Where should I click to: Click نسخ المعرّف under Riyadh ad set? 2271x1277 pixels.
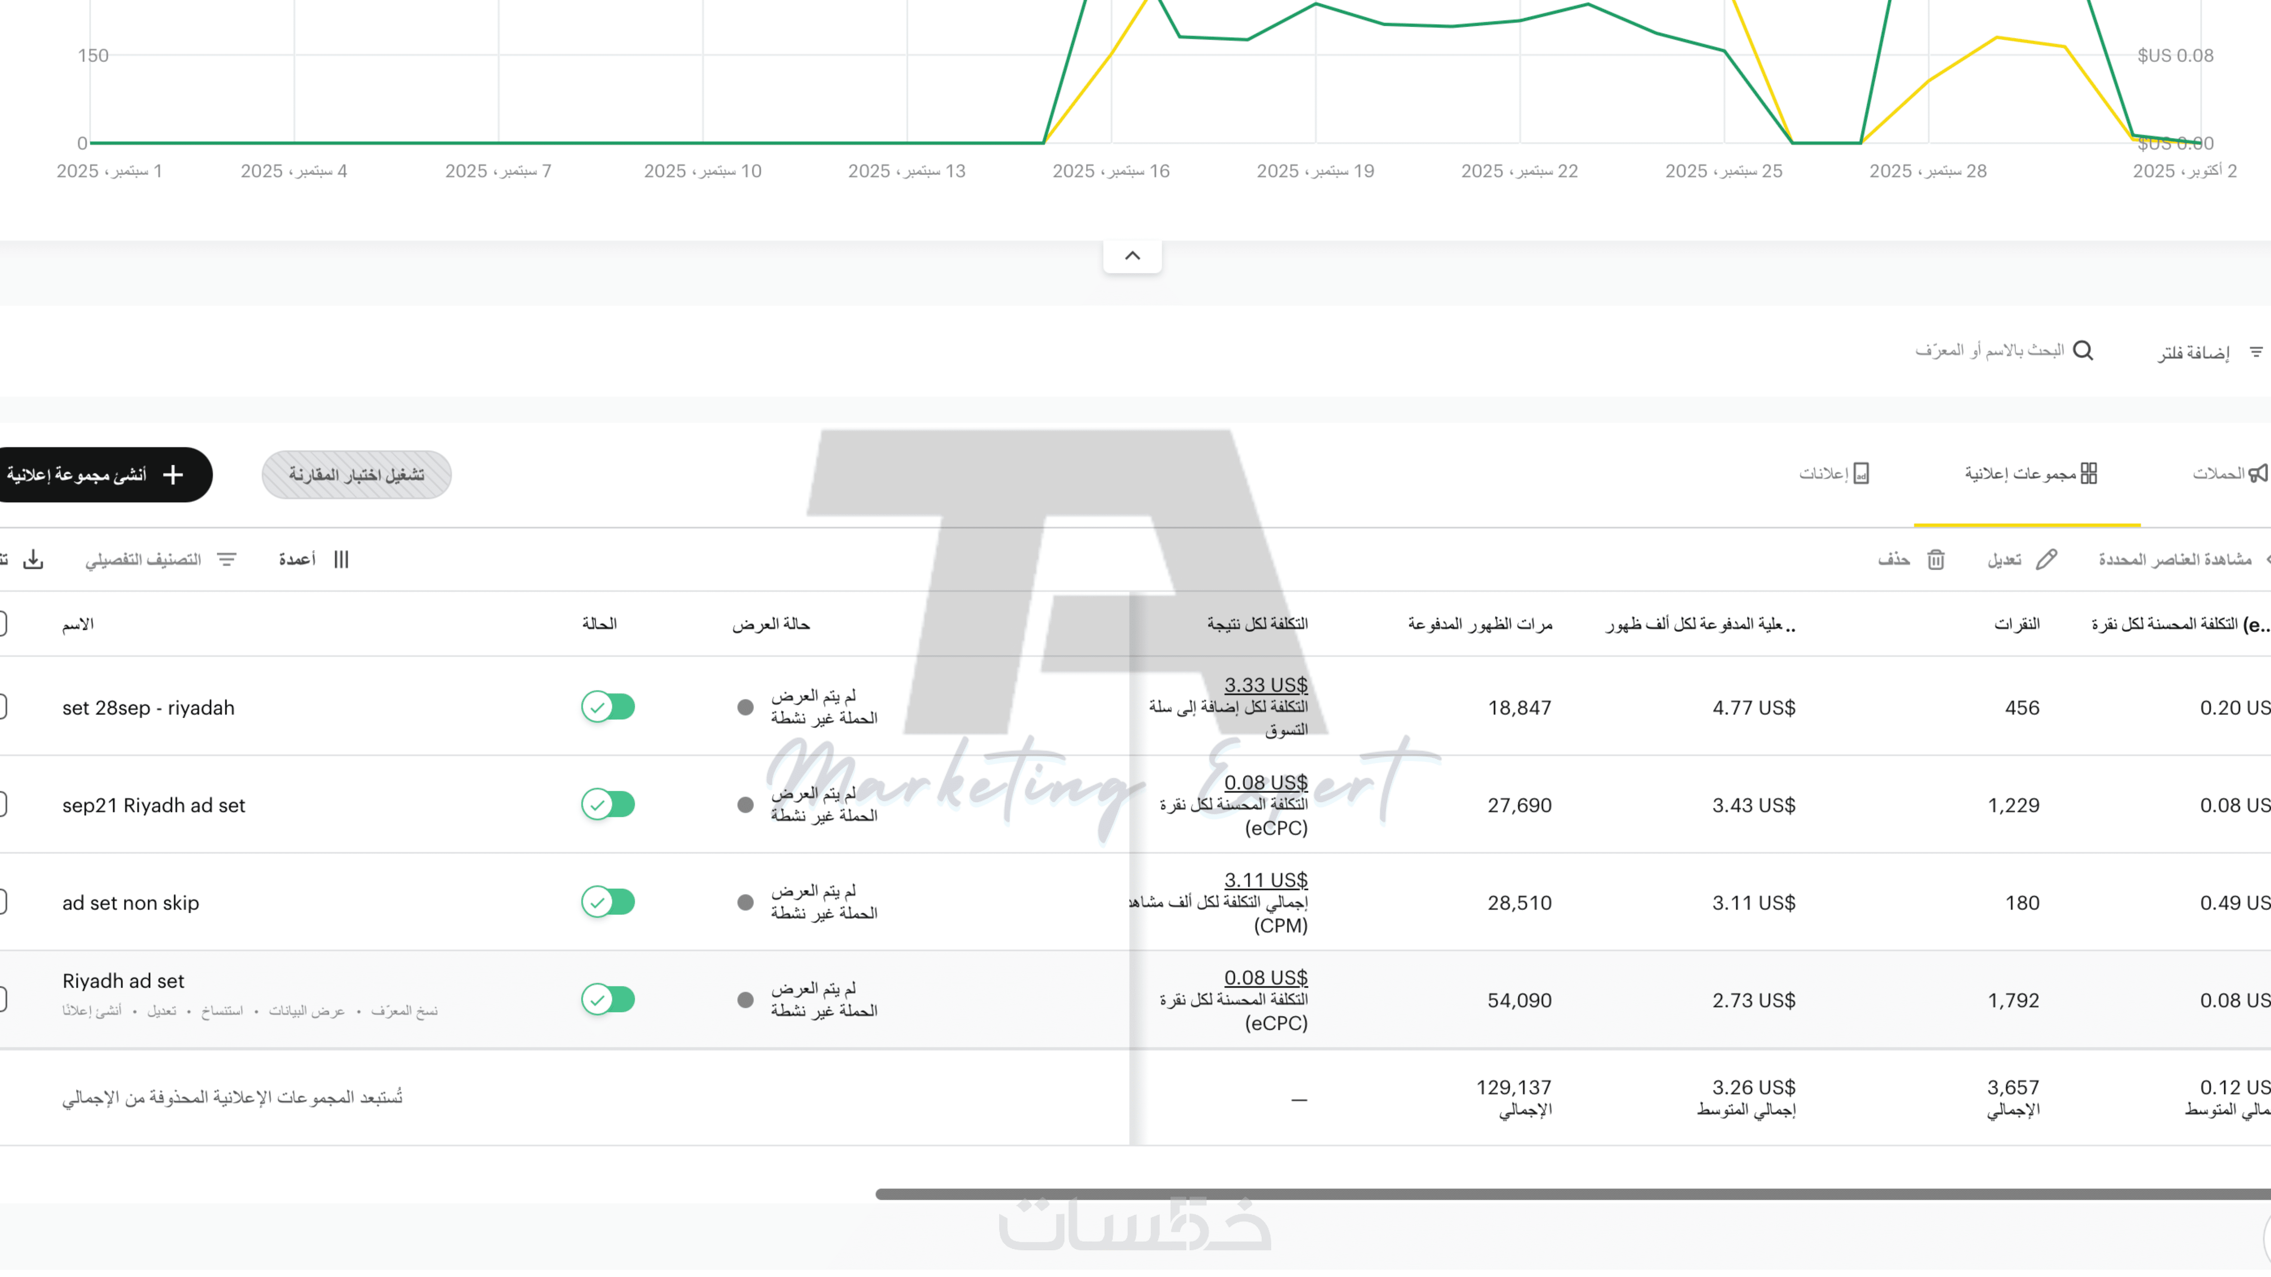pyautogui.click(x=404, y=1011)
